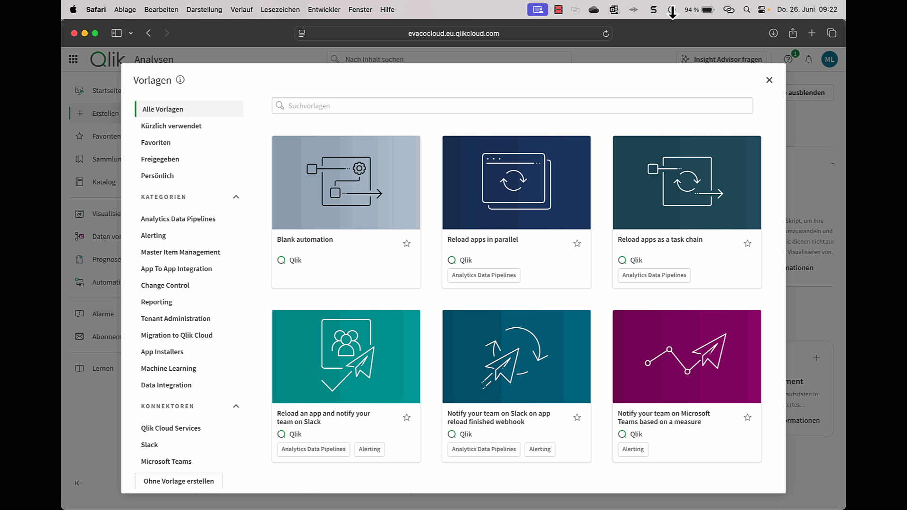Open Safari sidebar dropdown chevron
This screenshot has height=510, width=907.
tap(131, 33)
